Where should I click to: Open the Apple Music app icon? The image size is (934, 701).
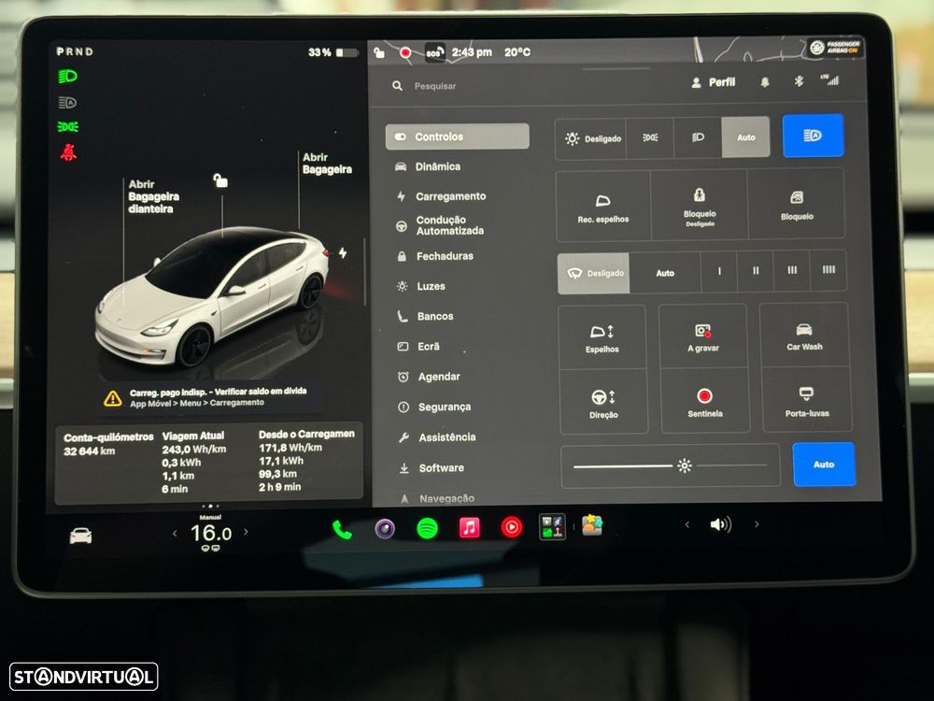click(470, 527)
